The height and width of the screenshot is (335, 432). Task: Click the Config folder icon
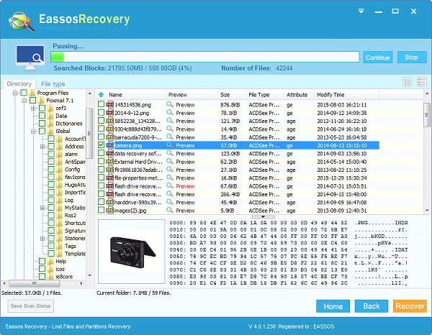pyautogui.click(x=60, y=170)
